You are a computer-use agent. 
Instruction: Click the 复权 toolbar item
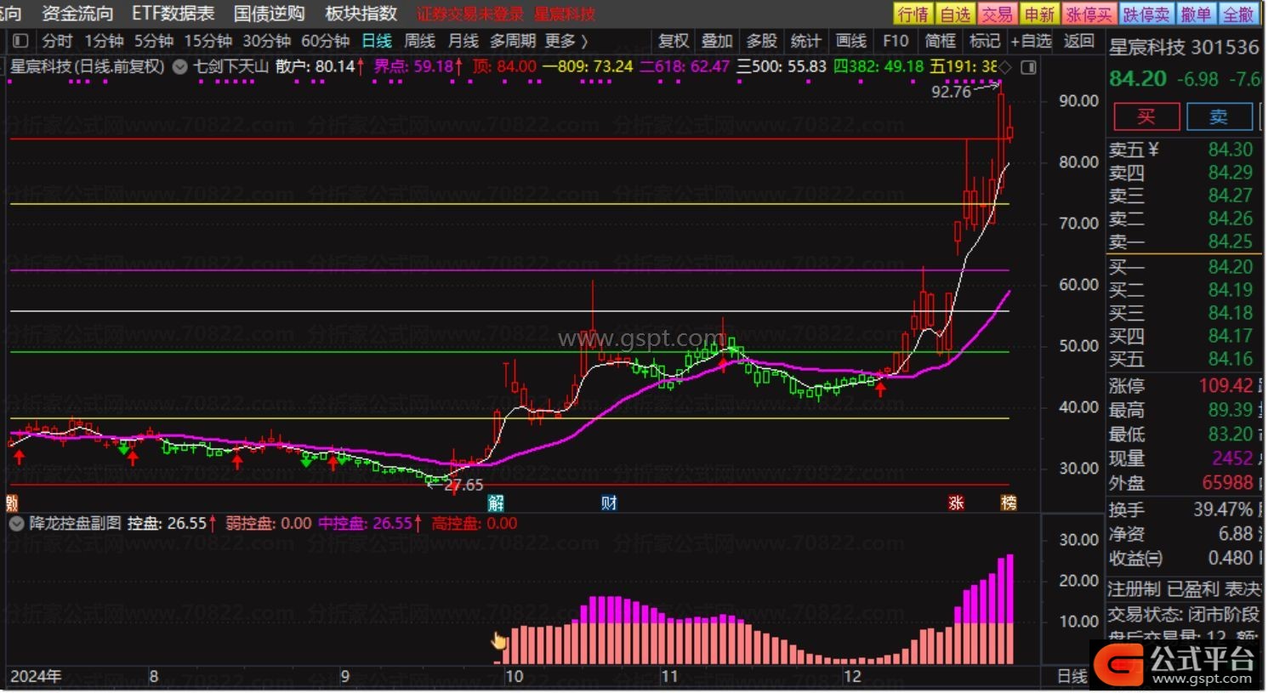point(674,41)
